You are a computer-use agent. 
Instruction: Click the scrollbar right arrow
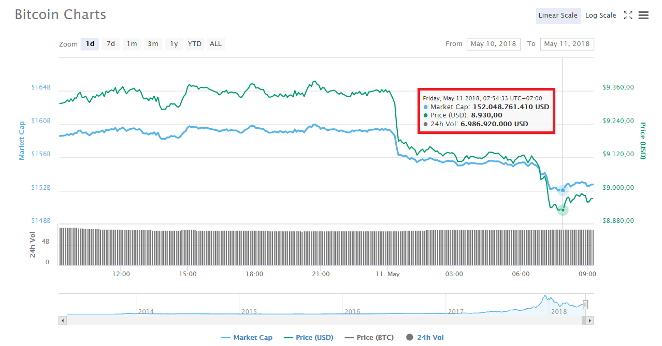pyautogui.click(x=590, y=321)
